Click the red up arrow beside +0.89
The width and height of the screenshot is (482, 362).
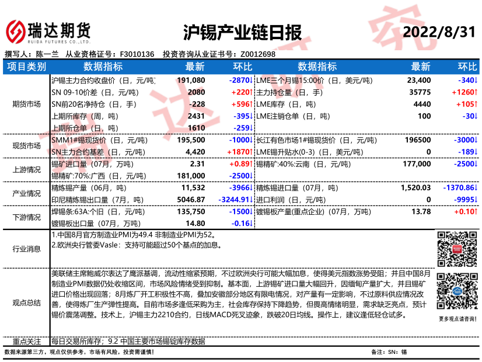(x=251, y=165)
